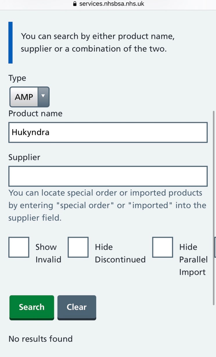Click the "Show Invalid" checkbox label

pos(48,253)
